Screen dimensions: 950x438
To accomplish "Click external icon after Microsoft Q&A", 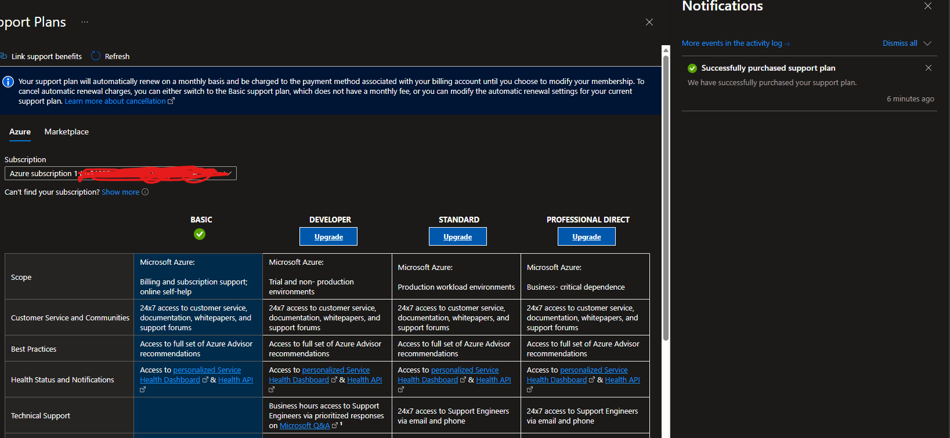I will [x=334, y=426].
